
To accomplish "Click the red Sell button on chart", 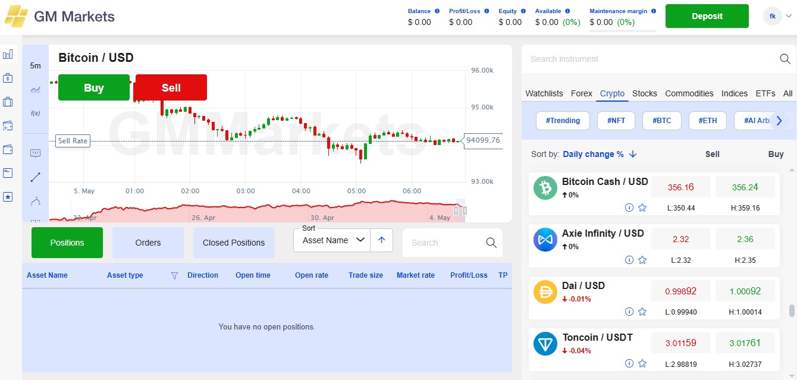I will coord(171,87).
